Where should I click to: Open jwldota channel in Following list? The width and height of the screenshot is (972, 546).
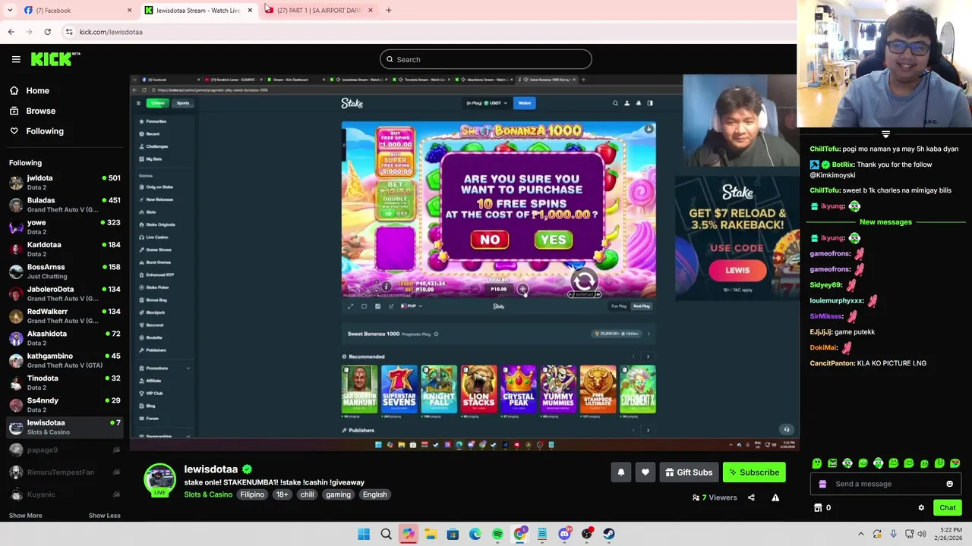coord(64,182)
